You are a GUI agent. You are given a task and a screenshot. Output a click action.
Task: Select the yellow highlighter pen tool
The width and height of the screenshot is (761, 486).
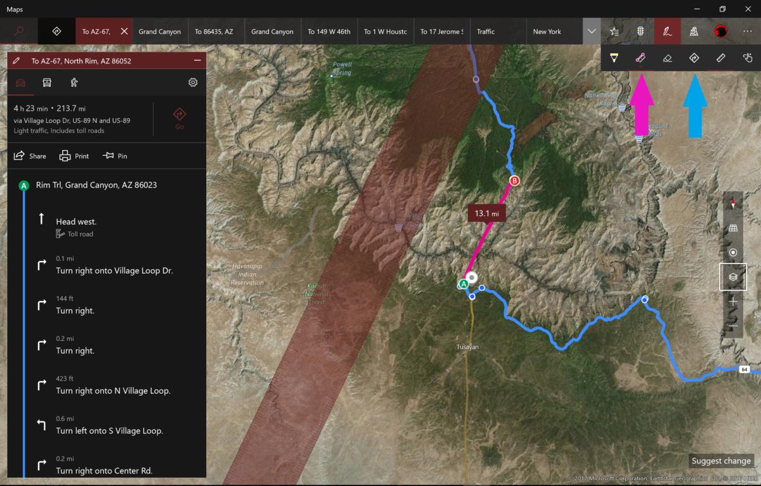click(614, 58)
